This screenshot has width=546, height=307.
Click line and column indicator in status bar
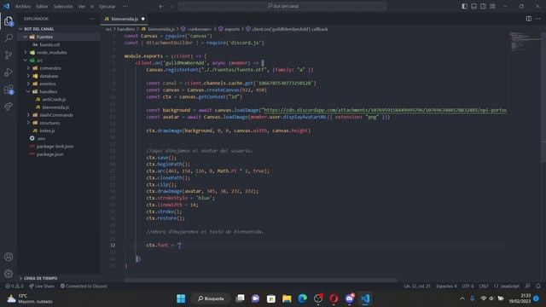click(417, 287)
